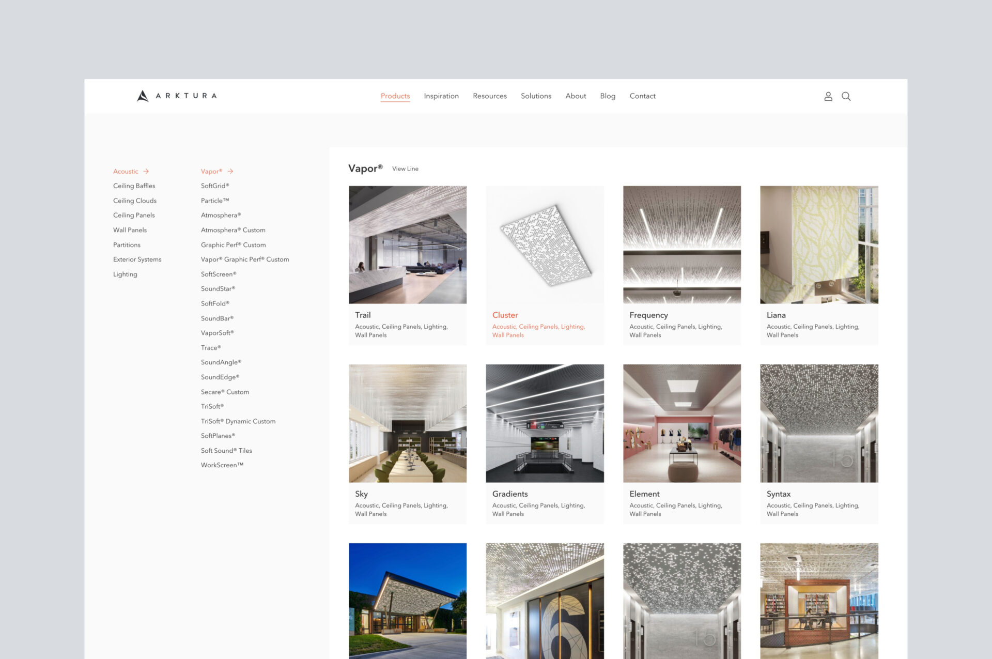Open the Cluster product thumbnail
The image size is (992, 659).
[545, 245]
